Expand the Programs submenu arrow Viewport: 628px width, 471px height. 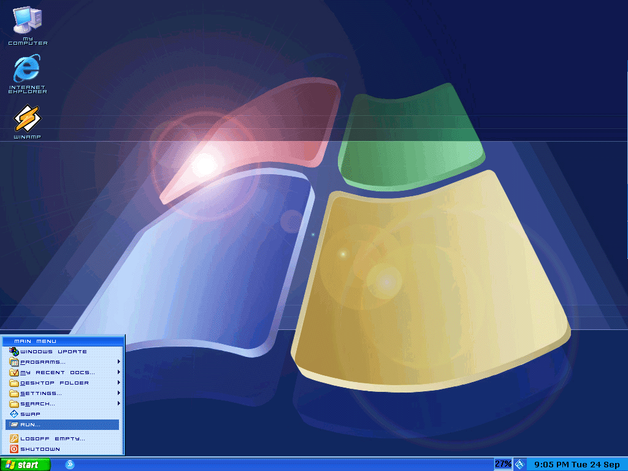(x=118, y=362)
